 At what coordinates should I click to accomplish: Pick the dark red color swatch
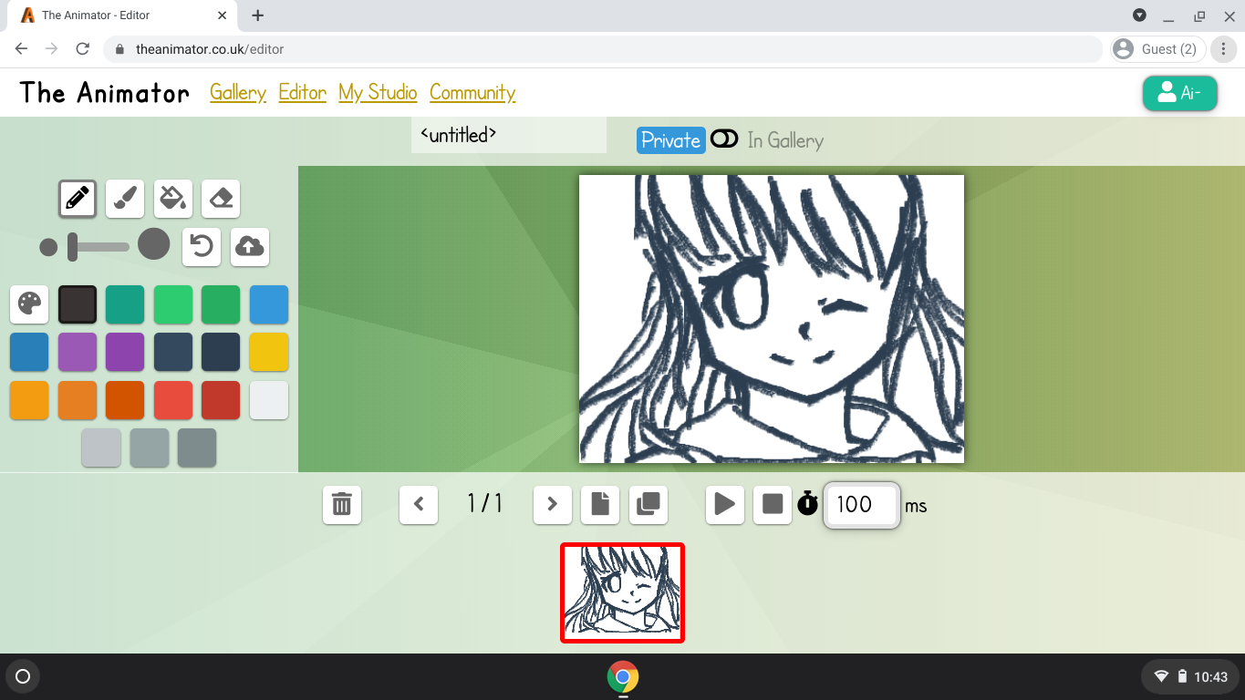(221, 400)
